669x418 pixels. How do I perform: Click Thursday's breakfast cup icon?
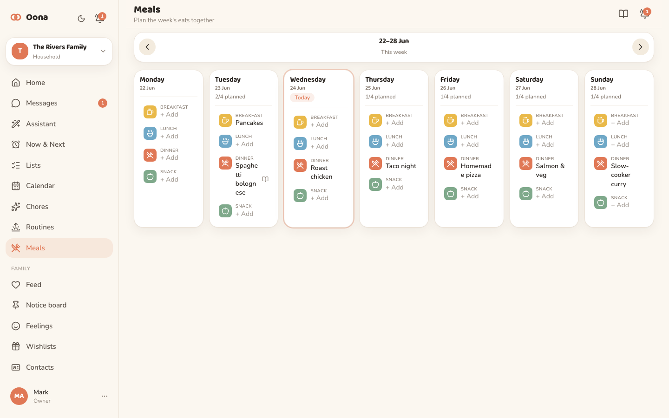[375, 120]
